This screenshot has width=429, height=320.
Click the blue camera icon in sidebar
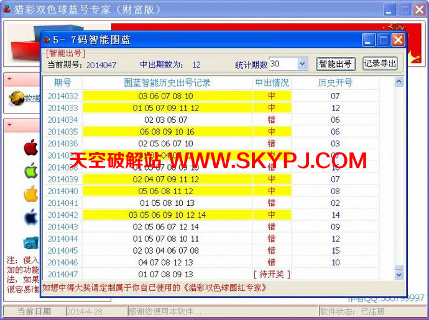pyautogui.click(x=30, y=242)
